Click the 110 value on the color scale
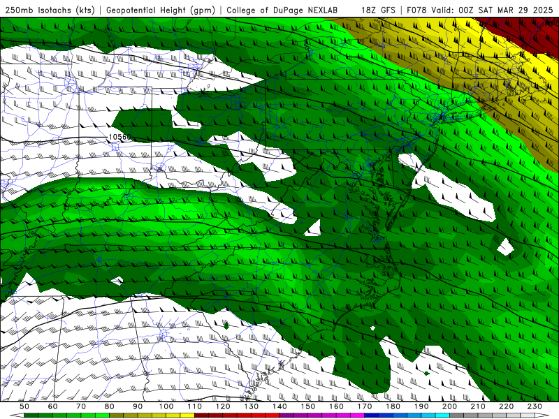The image size is (559, 419). click(x=195, y=406)
